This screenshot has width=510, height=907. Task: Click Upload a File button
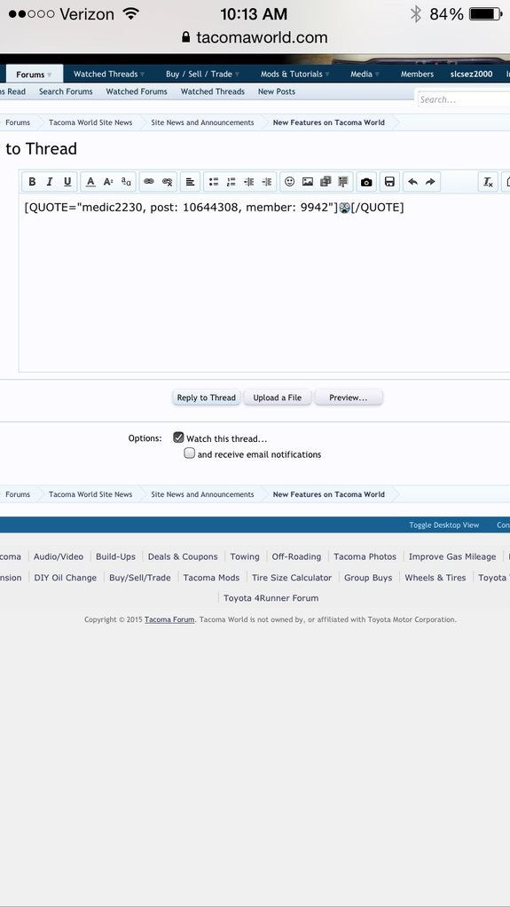(x=278, y=398)
